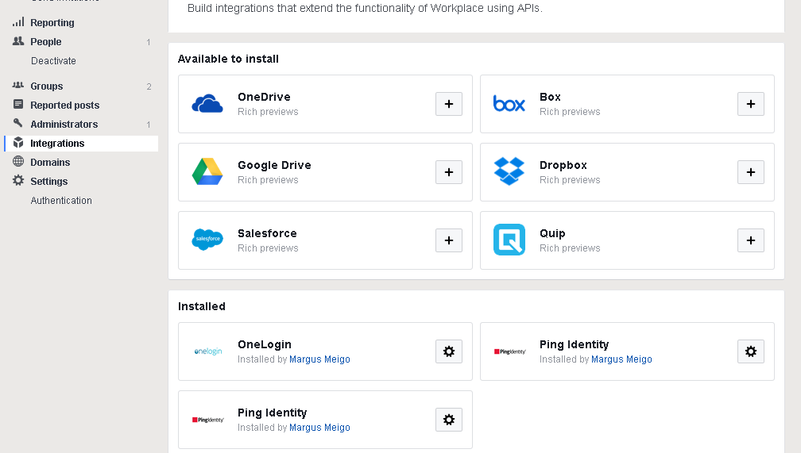The width and height of the screenshot is (801, 453).
Task: Add the Google Drive integration
Action: tap(448, 172)
